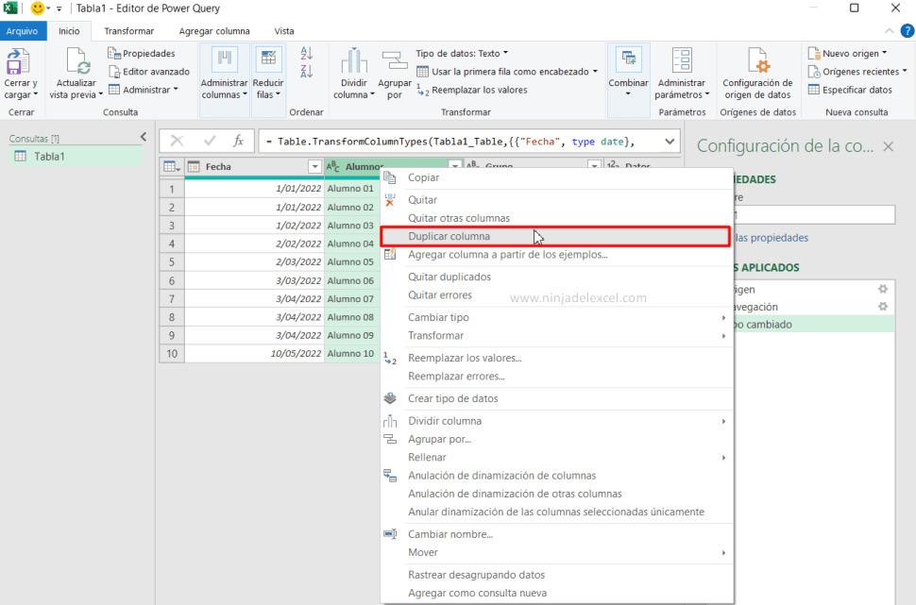This screenshot has height=605, width=916.
Task: Click the Especificar datos button
Action: [854, 90]
